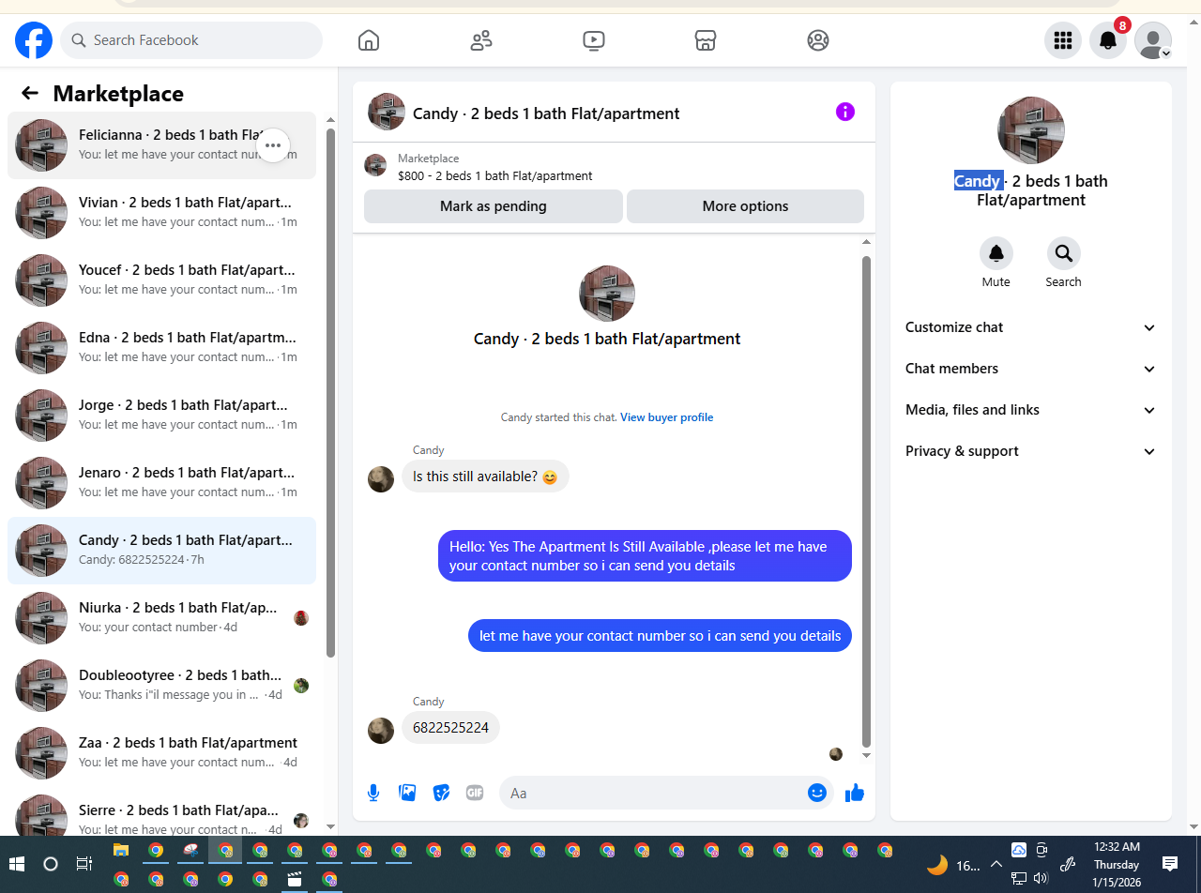
Task: Open the three-dot options on Felicianna chat
Action: tap(273, 145)
